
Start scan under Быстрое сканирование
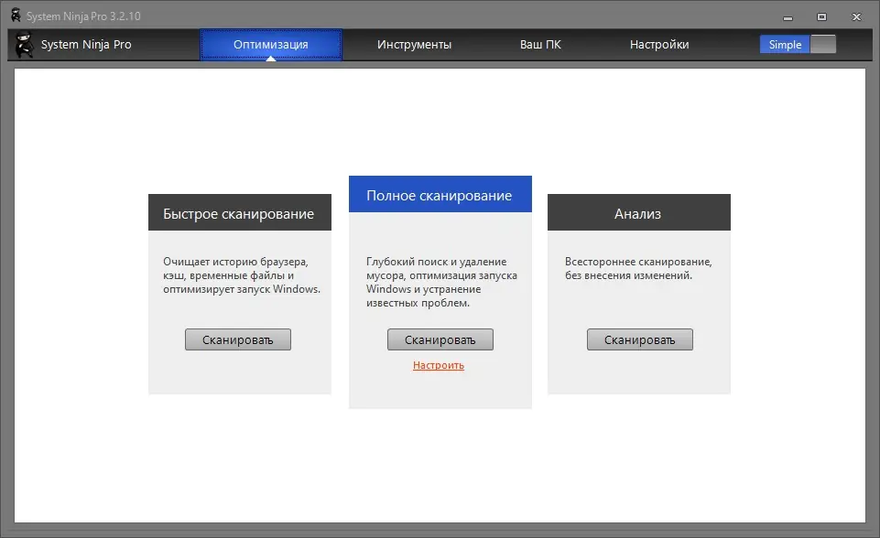coord(238,339)
